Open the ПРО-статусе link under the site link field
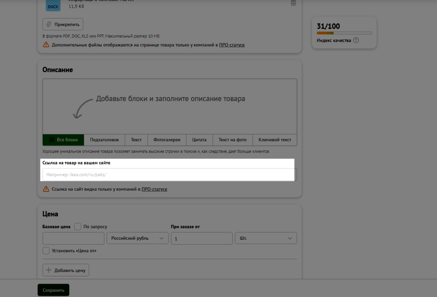 point(154,189)
